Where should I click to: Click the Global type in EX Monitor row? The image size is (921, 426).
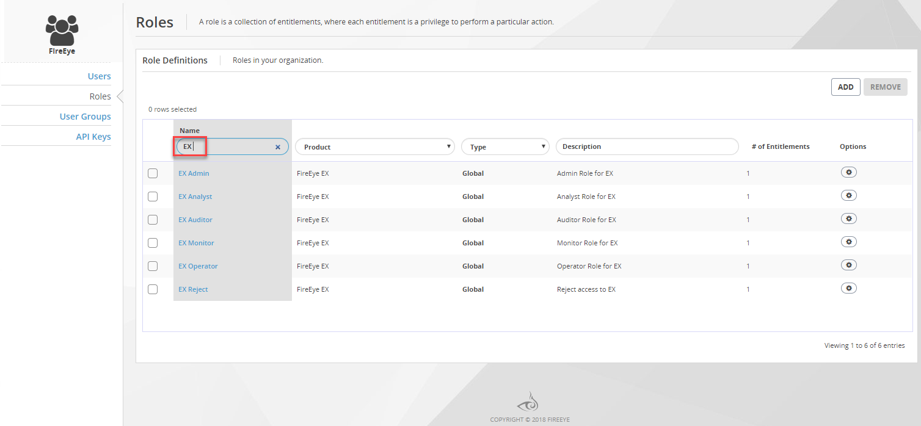[x=473, y=243]
